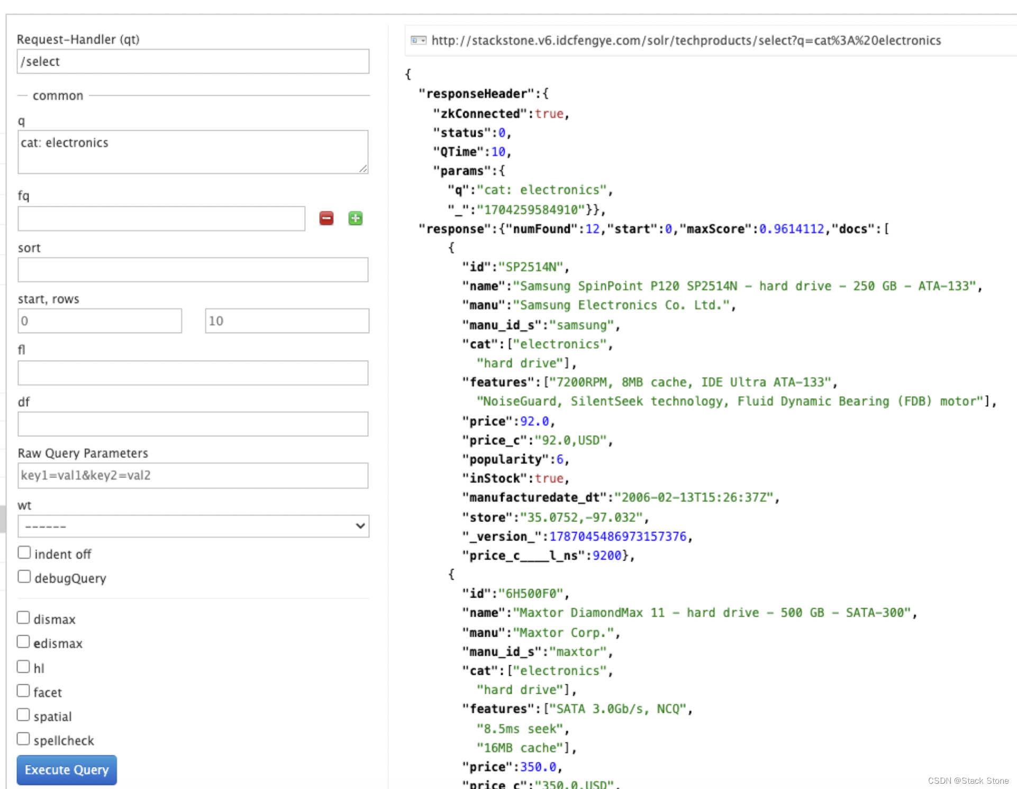
Task: Click the Maxtor DiamondMax 11 name value
Action: (712, 613)
